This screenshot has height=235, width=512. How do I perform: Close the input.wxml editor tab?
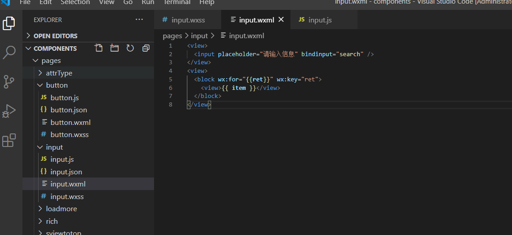(x=281, y=20)
